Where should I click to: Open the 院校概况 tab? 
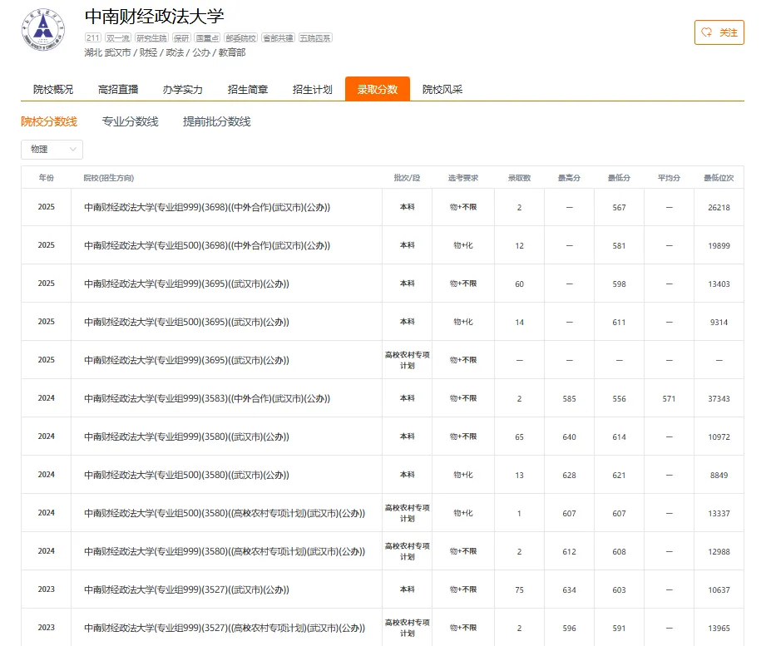click(x=53, y=90)
